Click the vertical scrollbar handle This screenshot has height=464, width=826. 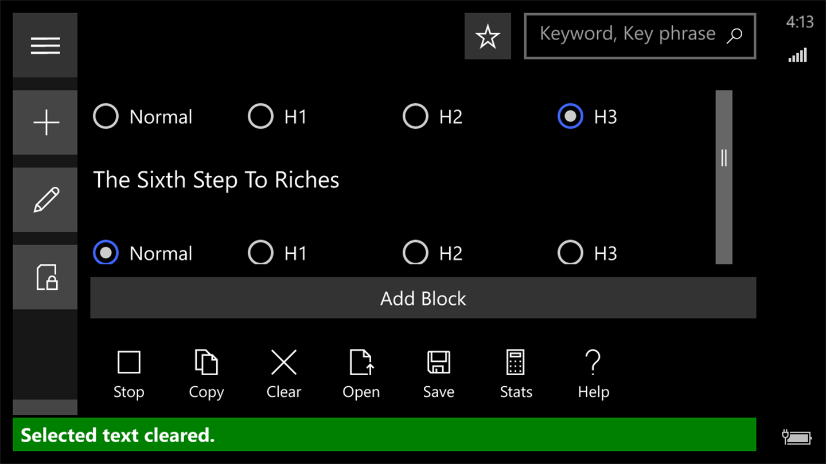724,158
